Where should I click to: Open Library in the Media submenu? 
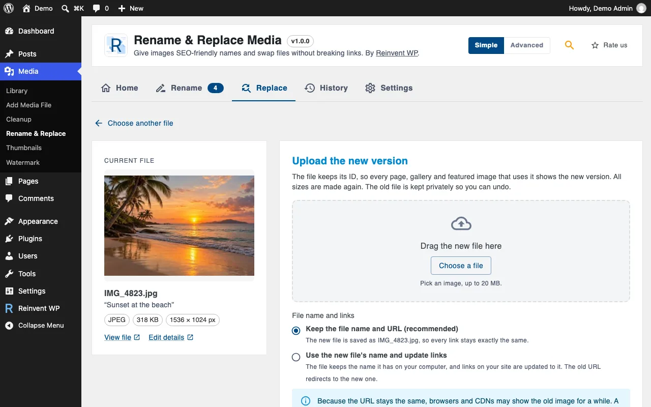pyautogui.click(x=17, y=91)
